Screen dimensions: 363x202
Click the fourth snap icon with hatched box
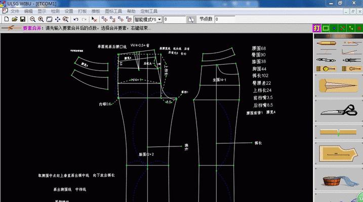pyautogui.click(x=129, y=19)
